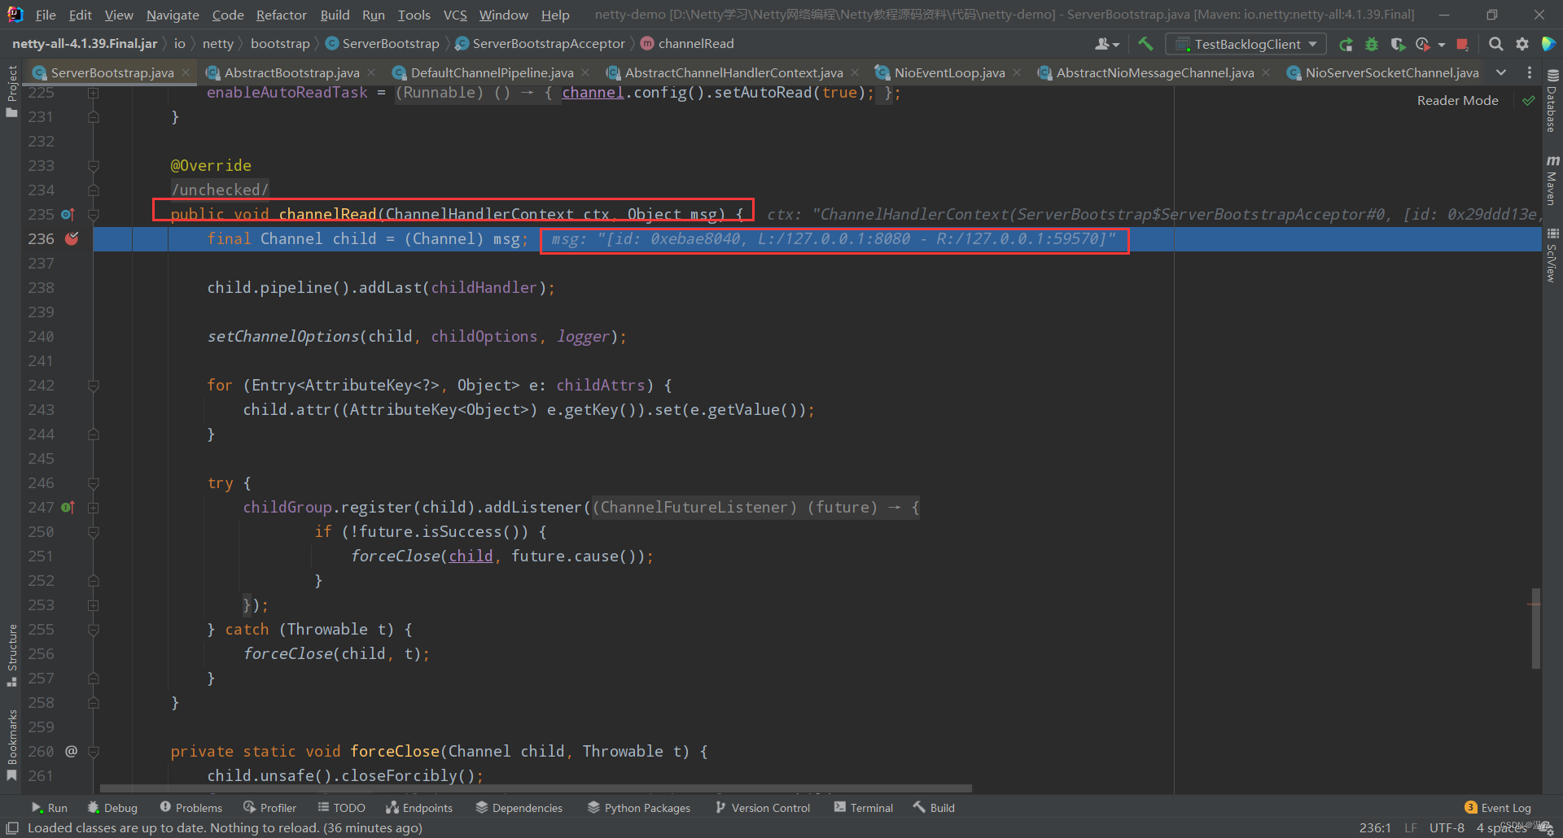
Task: Expand the folded listener lambda at line 247
Action: click(x=94, y=508)
